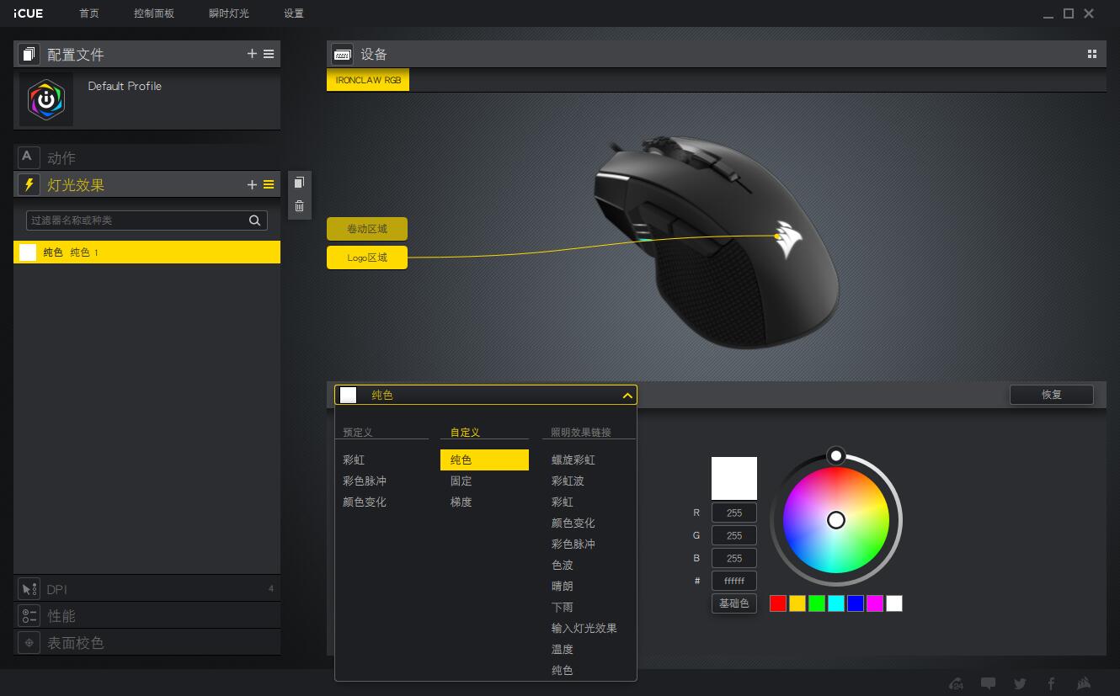Image resolution: width=1120 pixels, height=696 pixels.
Task: Click the 表面校色 crosshair icon
Action: [29, 643]
